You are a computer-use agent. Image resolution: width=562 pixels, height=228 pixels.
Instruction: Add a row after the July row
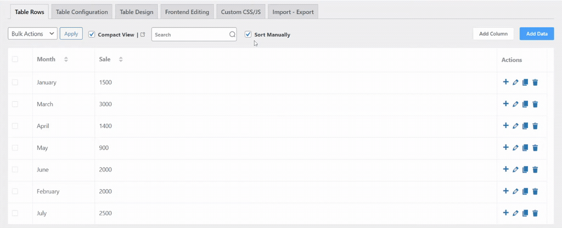tap(505, 213)
